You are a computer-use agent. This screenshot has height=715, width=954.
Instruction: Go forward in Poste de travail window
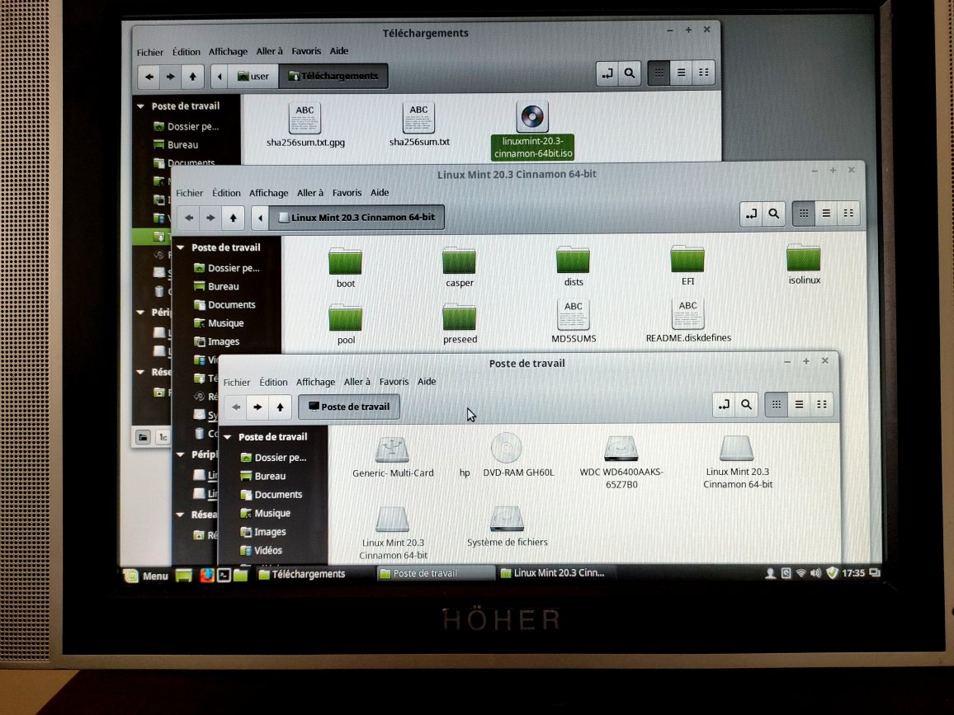(257, 407)
